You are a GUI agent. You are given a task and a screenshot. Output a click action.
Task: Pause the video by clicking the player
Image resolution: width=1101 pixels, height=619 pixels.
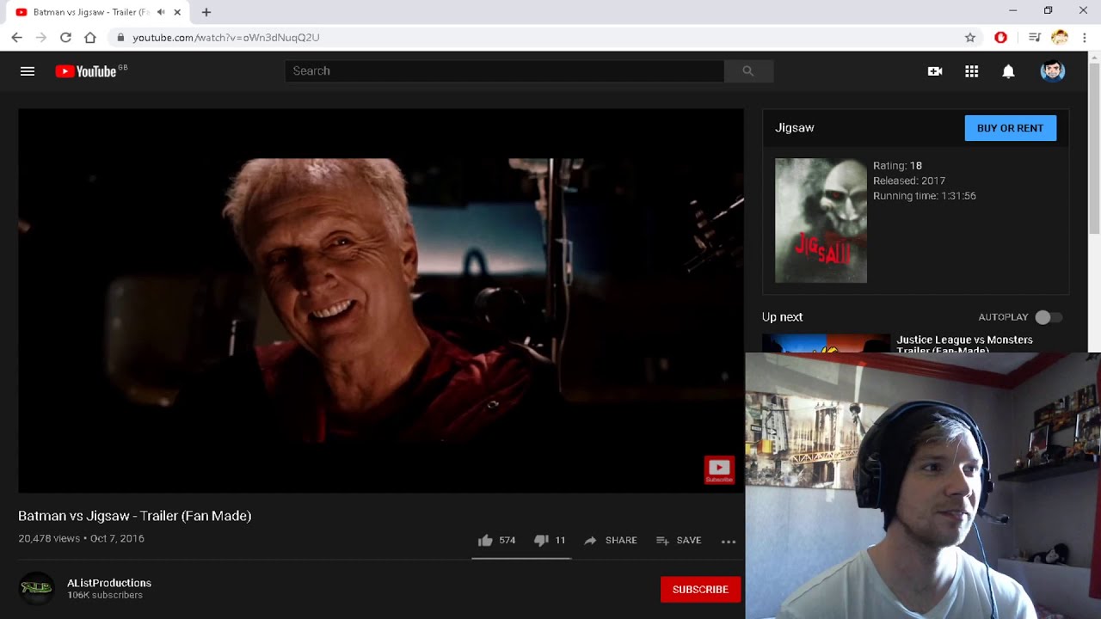click(x=381, y=301)
